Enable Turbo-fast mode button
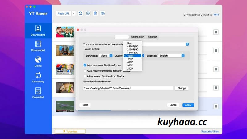The height and width of the screenshot is (139, 247). [x=70, y=132]
